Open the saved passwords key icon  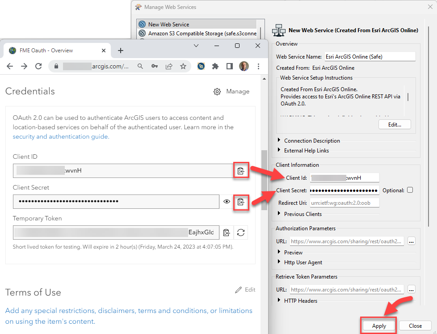154,66
